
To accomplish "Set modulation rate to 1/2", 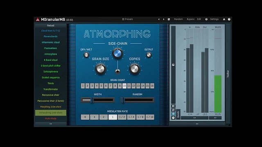I will 122,117.
